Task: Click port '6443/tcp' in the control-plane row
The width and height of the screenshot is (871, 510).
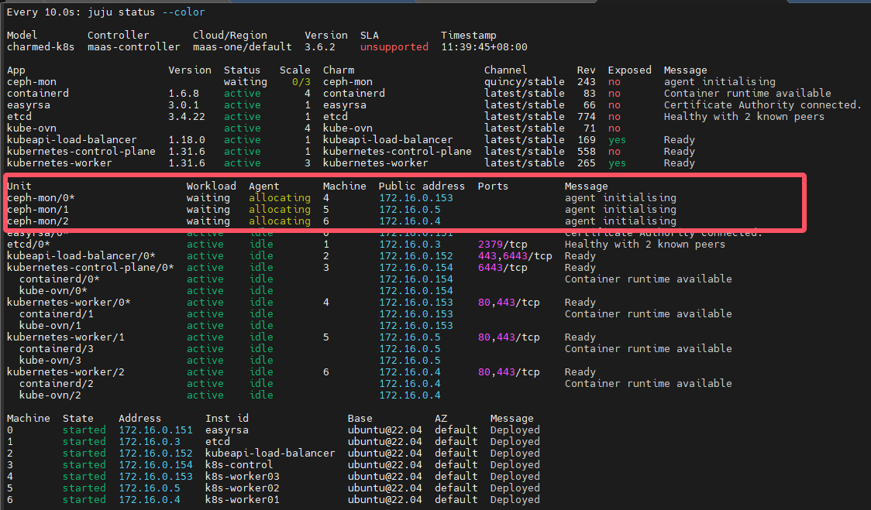Action: coord(503,268)
